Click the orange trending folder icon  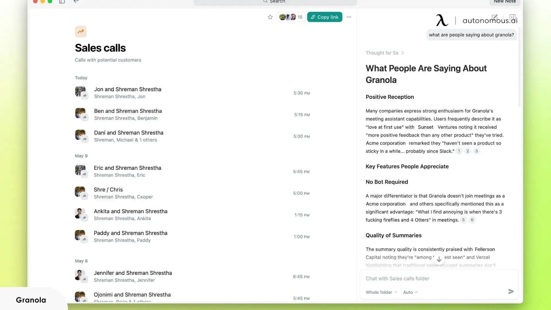point(81,32)
